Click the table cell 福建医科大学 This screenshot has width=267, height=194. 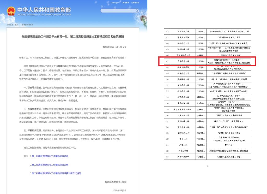pos(183,79)
